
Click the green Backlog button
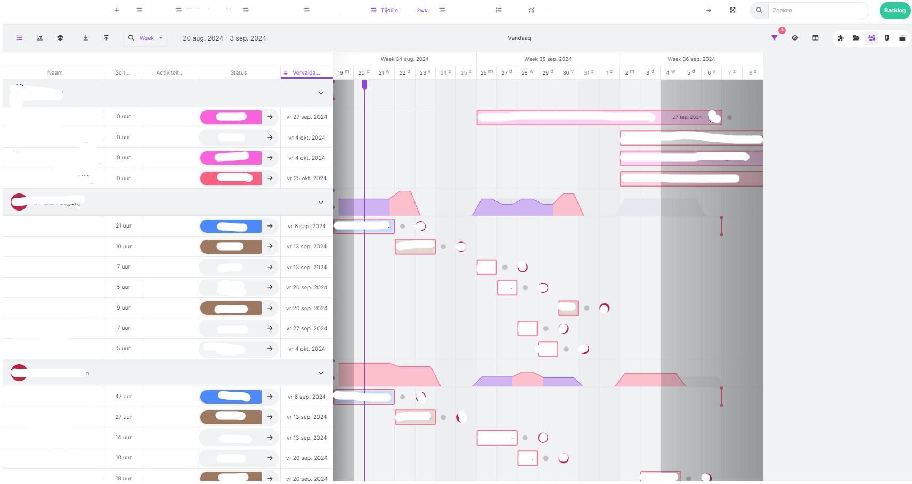pyautogui.click(x=894, y=10)
